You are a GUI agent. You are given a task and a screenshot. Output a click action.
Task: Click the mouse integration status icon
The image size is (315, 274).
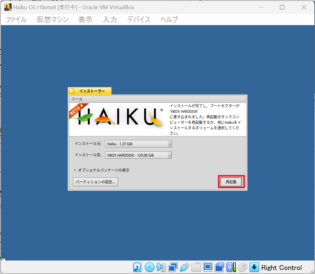coord(242,267)
